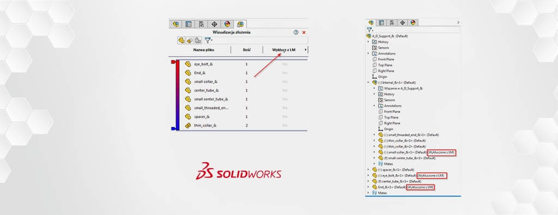Select thin_collar_& multi-instance icon

188,126
